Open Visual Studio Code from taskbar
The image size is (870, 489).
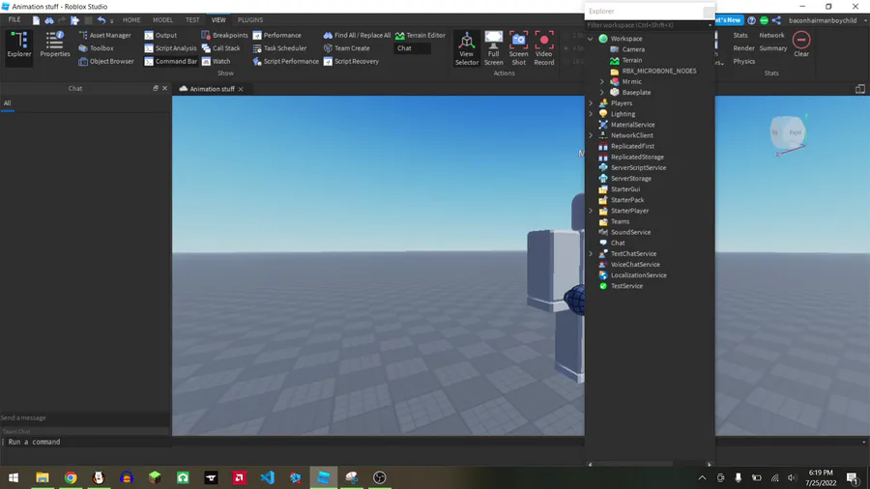pos(268,477)
